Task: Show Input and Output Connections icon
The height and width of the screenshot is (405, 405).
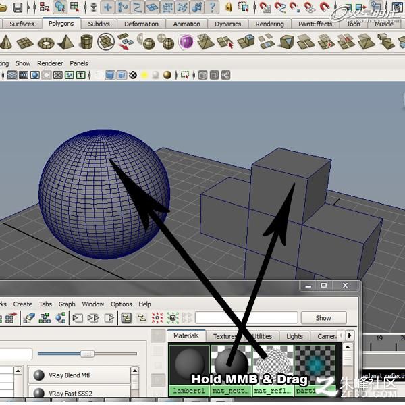Action: pyautogui.click(x=93, y=318)
